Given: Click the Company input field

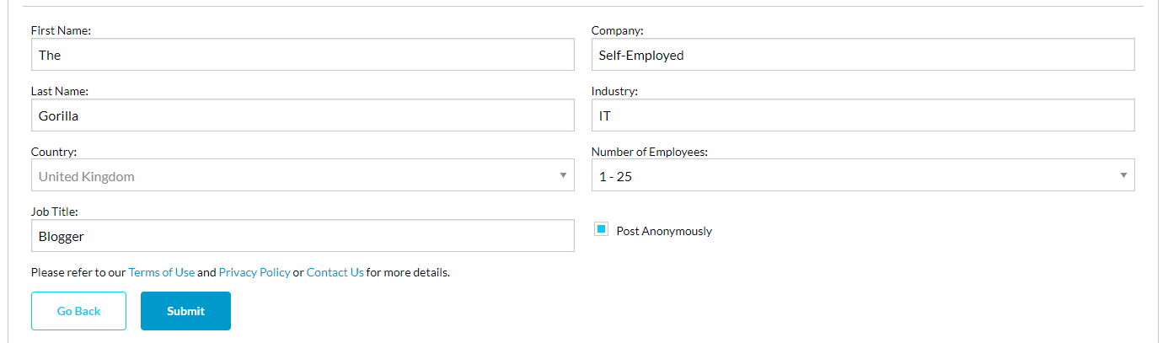Looking at the screenshot, I should (863, 55).
